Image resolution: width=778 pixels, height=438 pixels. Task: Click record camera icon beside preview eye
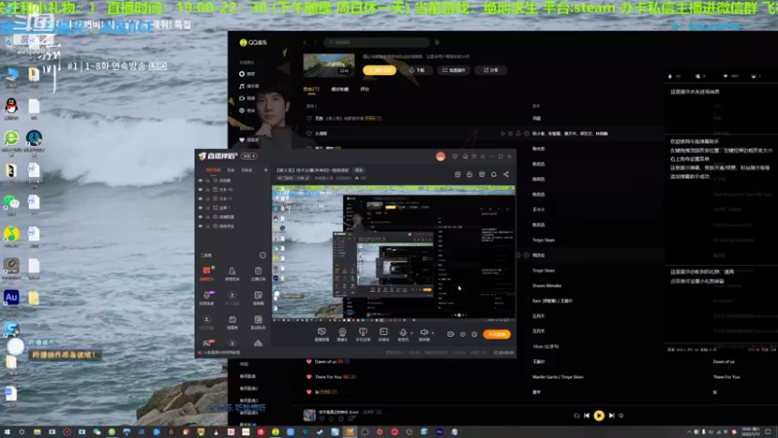[x=450, y=334]
